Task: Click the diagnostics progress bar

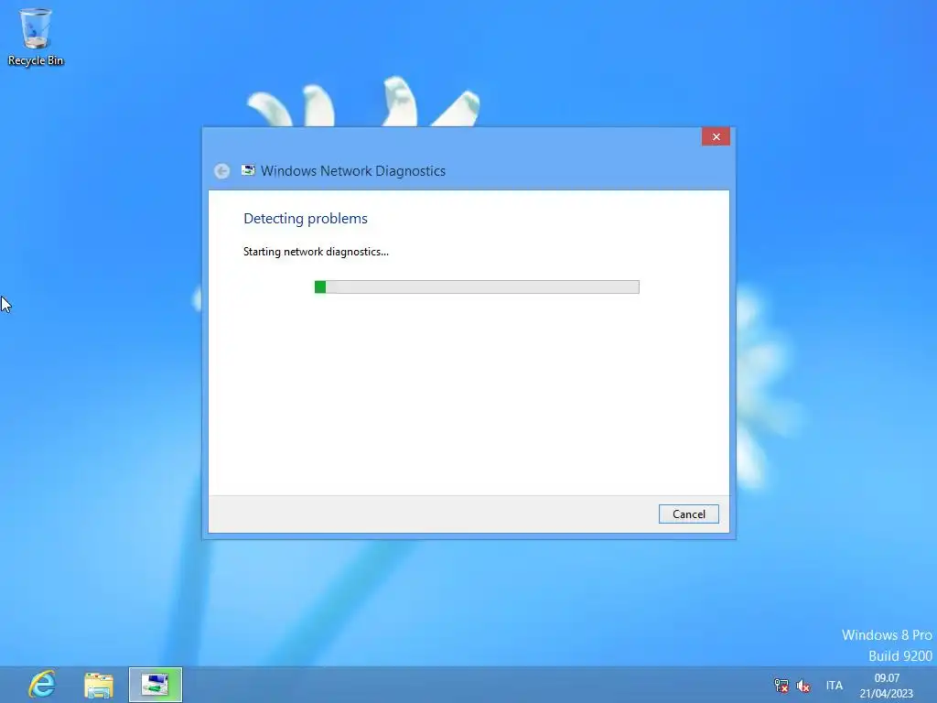Action: pos(477,287)
